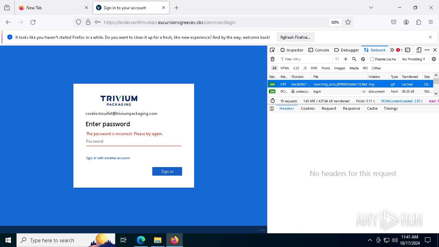
Task: Dismiss the Firefox refresh notification bar
Action: tap(430, 37)
